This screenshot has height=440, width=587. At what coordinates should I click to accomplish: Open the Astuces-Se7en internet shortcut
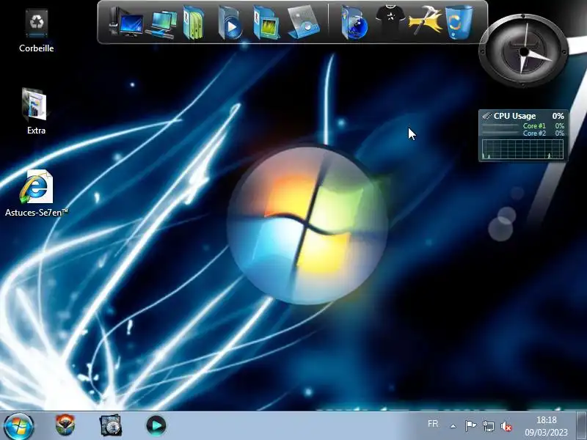point(36,193)
